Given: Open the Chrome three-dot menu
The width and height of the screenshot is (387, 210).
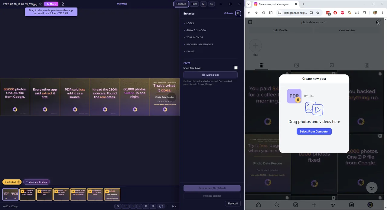Looking at the screenshot, I should [382, 13].
